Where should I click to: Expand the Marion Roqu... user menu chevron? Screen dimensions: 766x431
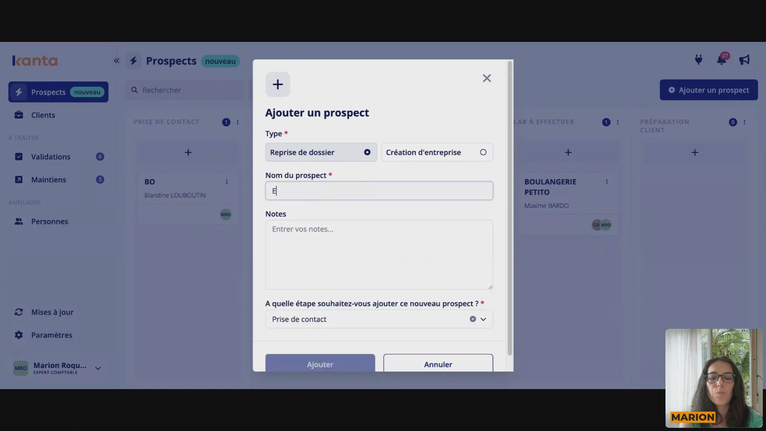point(98,368)
